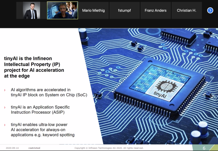Image resolution: width=218 pixels, height=151 pixels.
Task: Click the red chevron beside ultra-low power bullet
Action: [x=5, y=125]
